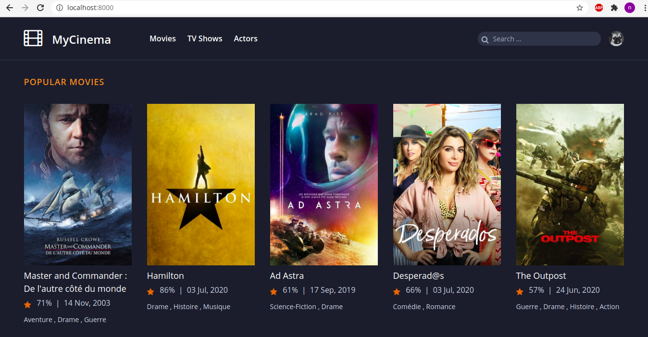This screenshot has height=337, width=648.
Task: Open the Actors nav item
Action: tap(246, 38)
